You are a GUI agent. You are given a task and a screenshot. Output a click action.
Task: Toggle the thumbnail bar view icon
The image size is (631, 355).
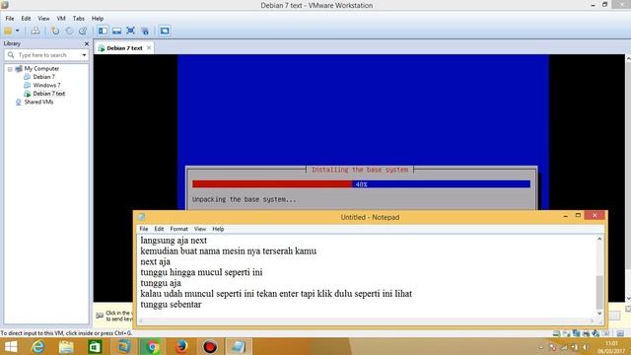[116, 31]
